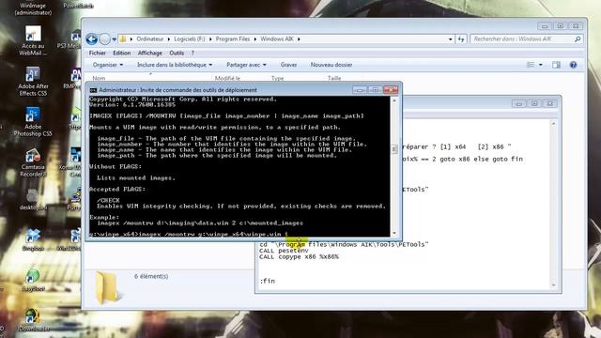Refresh the Windows AIK folder view

pyautogui.click(x=461, y=39)
